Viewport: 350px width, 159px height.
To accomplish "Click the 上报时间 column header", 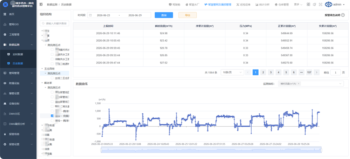I will click(108, 26).
